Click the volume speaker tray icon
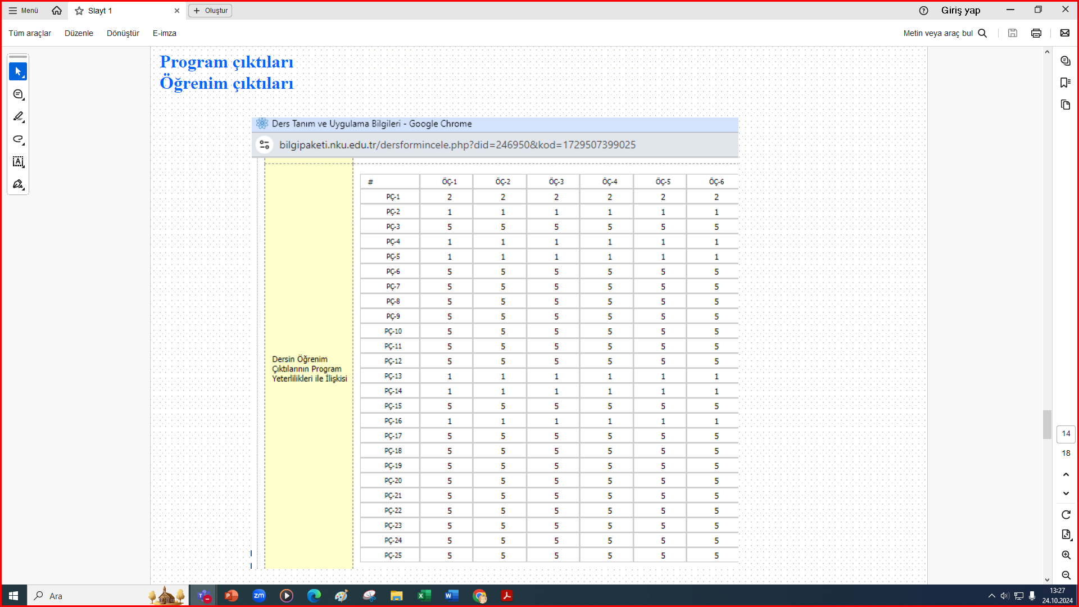Image resolution: width=1079 pixels, height=607 pixels. 1005,596
